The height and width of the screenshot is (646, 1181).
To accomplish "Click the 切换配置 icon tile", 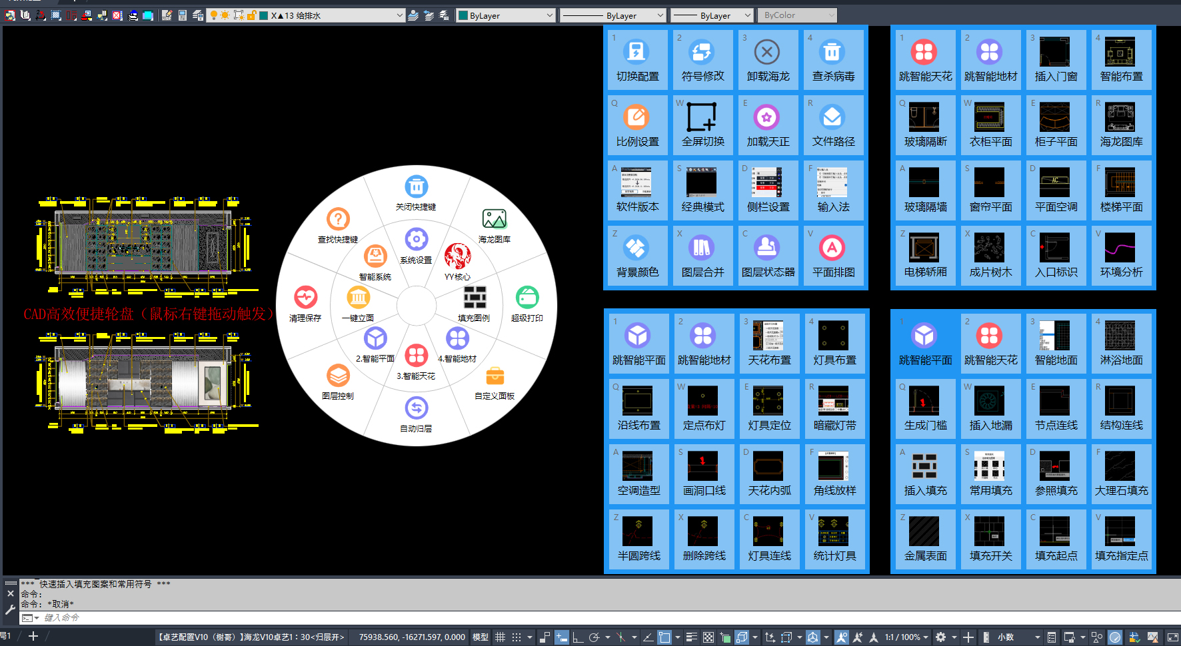I will click(637, 60).
